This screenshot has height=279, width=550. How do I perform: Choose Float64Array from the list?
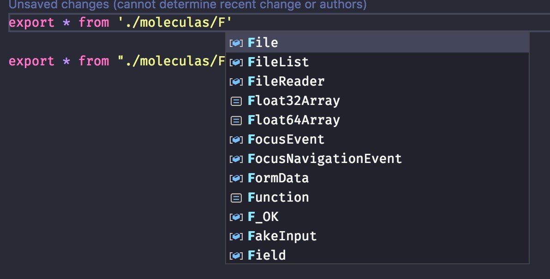tap(377, 120)
